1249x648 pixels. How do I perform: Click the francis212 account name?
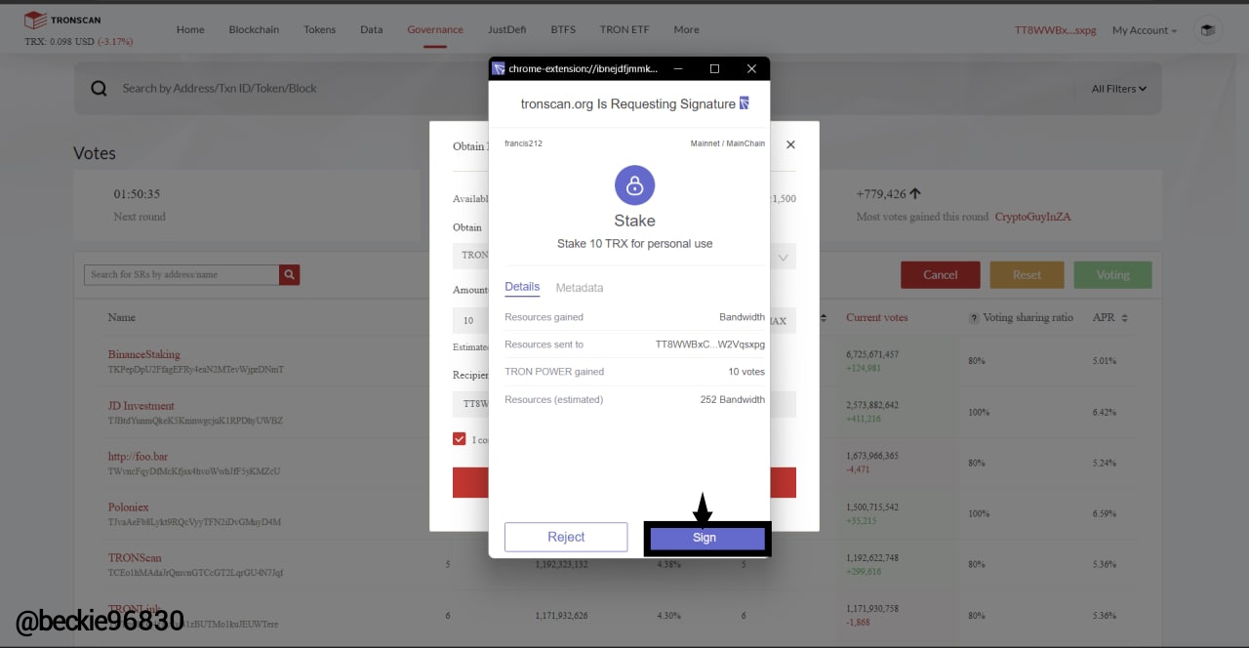pos(523,143)
